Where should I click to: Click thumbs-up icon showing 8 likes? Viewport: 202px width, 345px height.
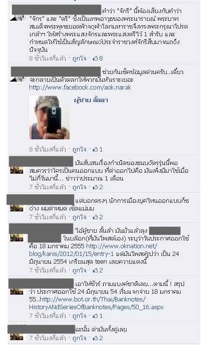point(95,59)
